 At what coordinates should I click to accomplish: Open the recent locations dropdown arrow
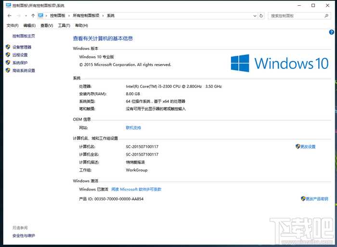click(26, 16)
